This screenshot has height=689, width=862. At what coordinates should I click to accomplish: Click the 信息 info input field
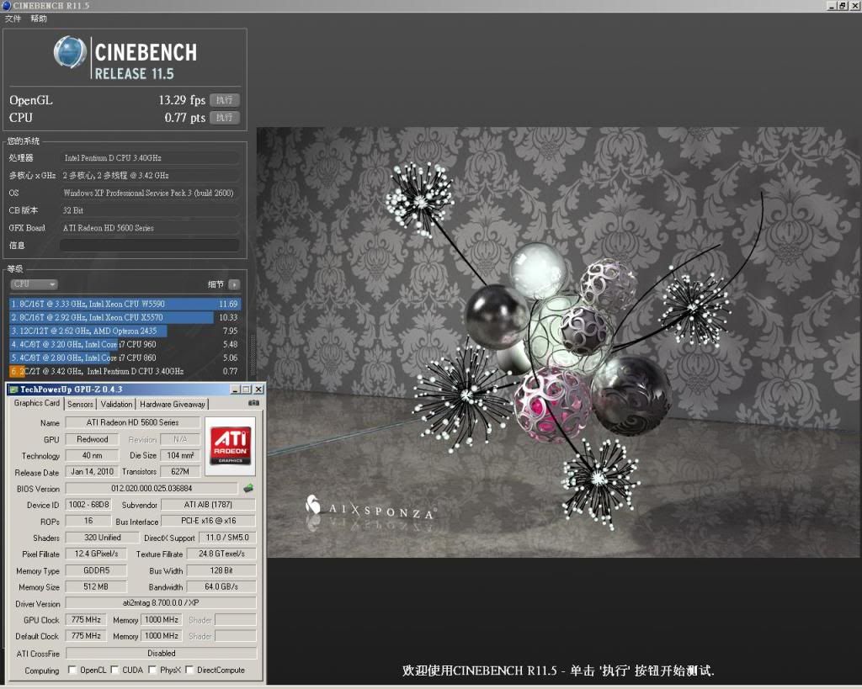pyautogui.click(x=149, y=246)
